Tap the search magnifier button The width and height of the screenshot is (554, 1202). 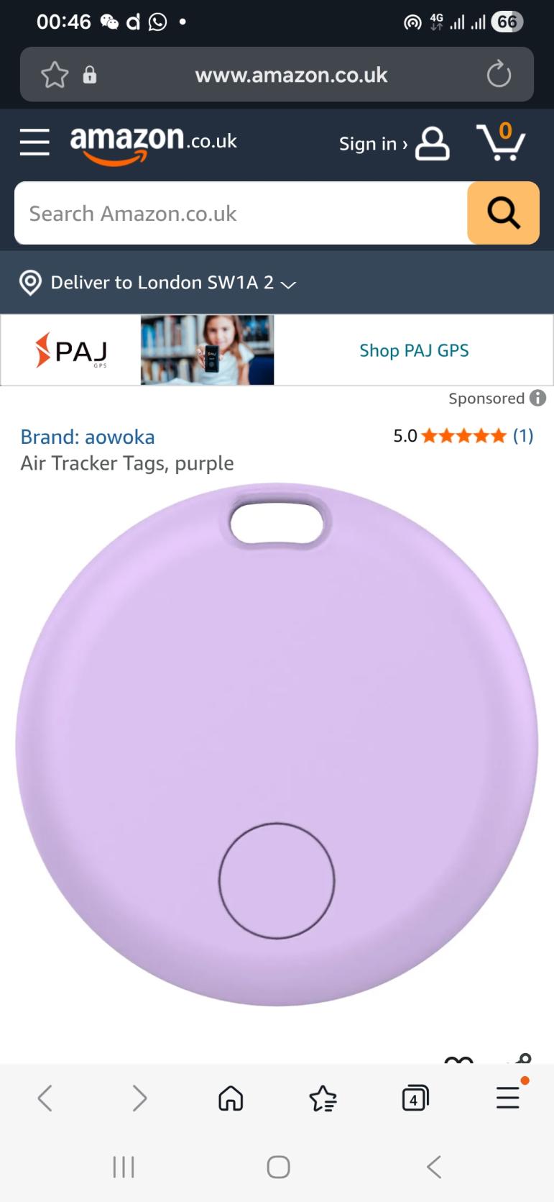(503, 213)
